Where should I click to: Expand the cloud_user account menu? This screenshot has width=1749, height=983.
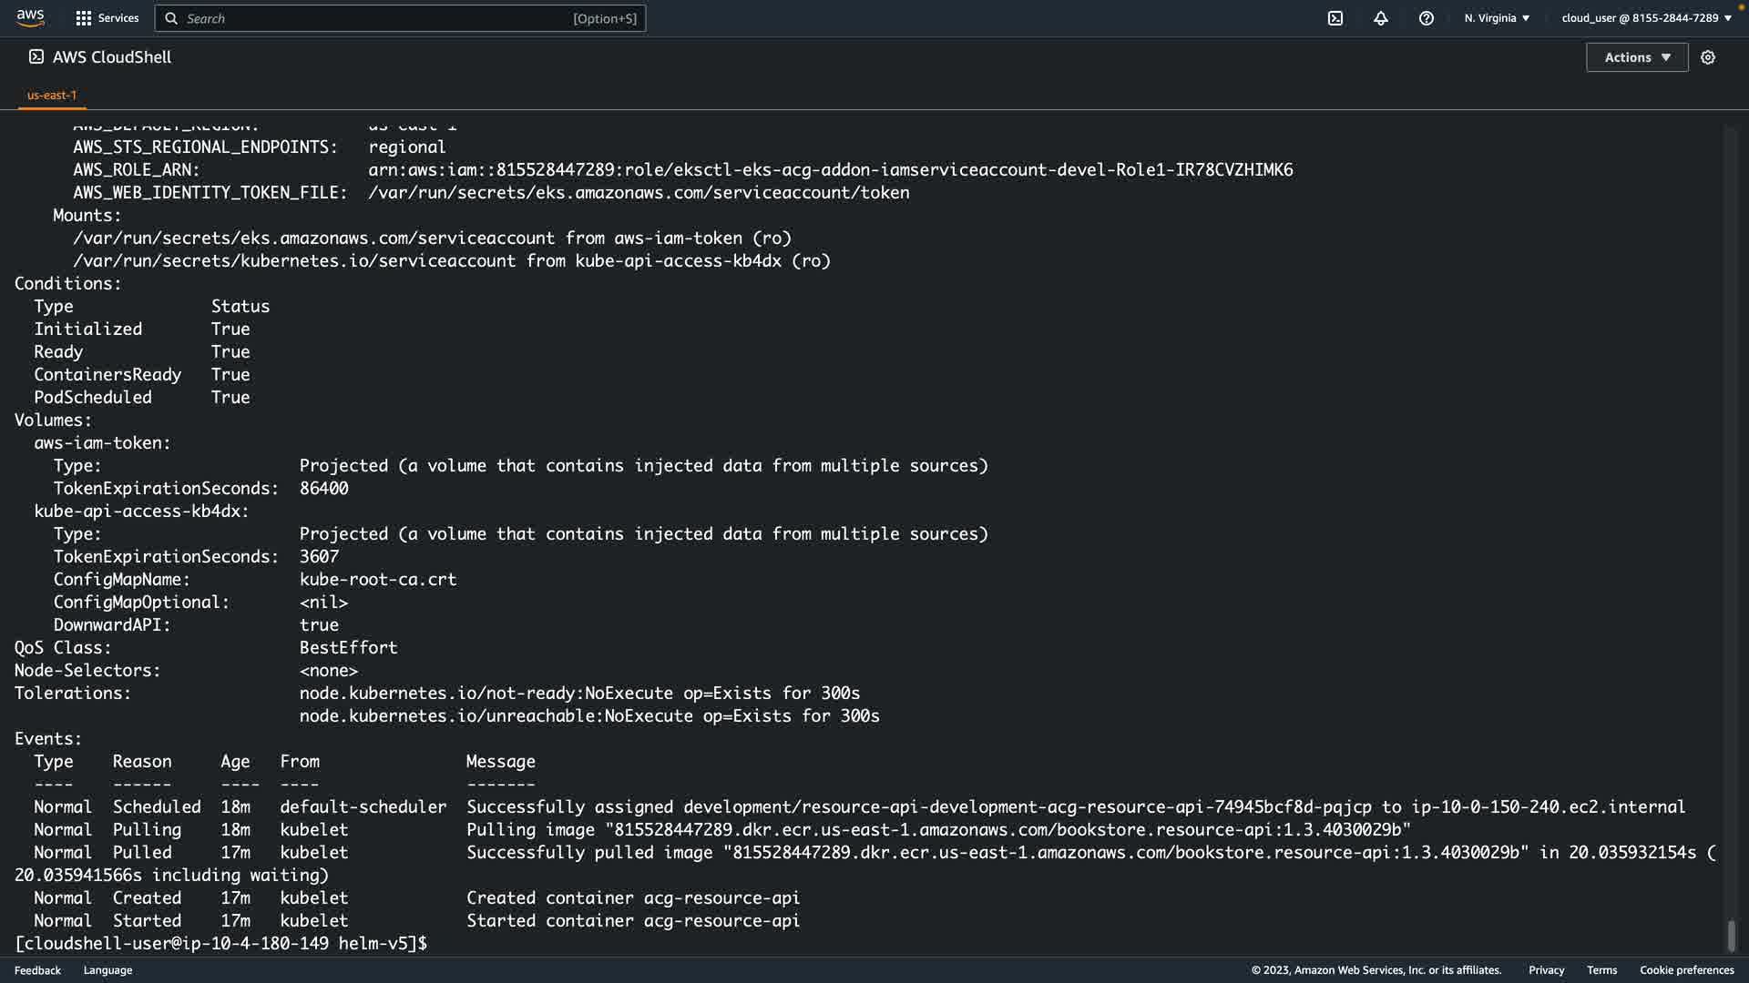[1646, 18]
